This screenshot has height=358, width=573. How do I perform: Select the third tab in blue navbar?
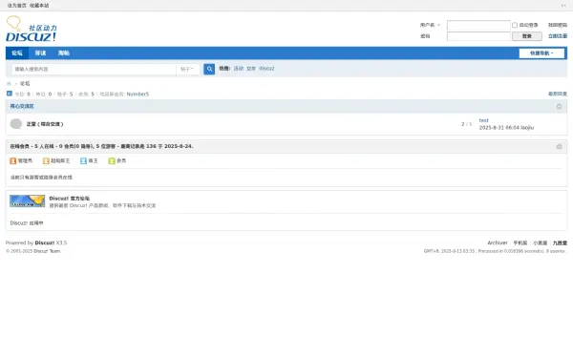point(64,53)
